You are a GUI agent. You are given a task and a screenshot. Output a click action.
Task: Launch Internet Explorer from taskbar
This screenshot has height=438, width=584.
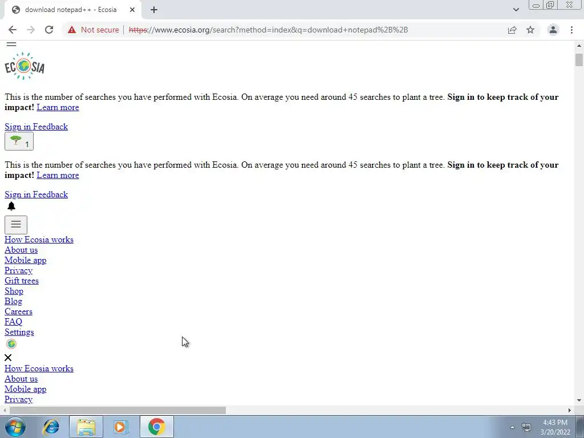pyautogui.click(x=51, y=427)
